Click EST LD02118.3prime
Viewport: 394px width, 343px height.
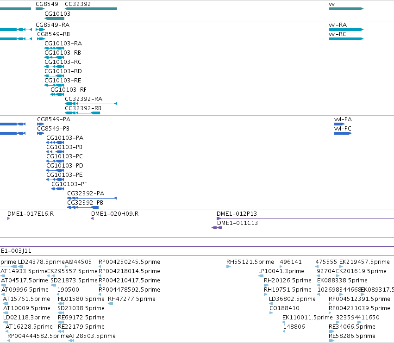(x=26, y=318)
